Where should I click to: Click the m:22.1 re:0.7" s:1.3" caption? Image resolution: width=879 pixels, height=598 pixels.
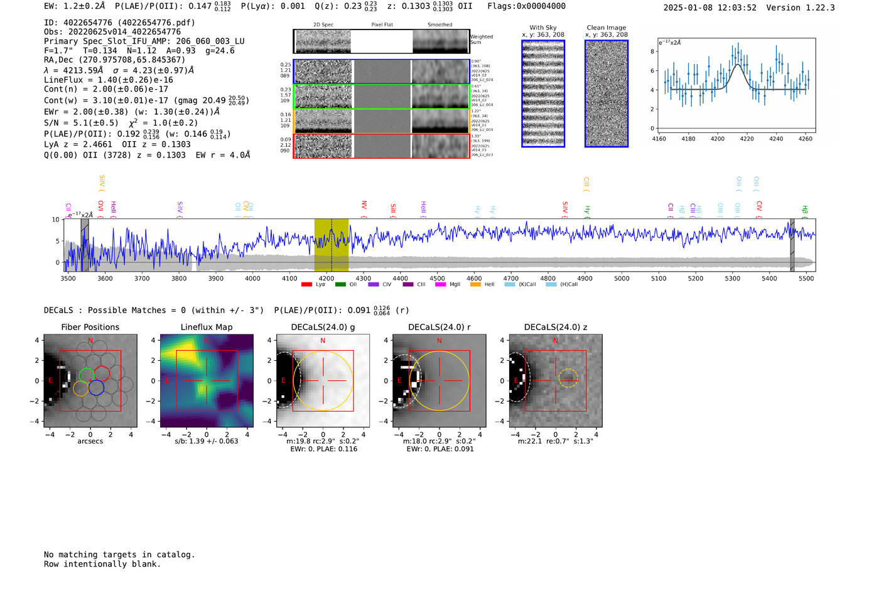tap(556, 441)
